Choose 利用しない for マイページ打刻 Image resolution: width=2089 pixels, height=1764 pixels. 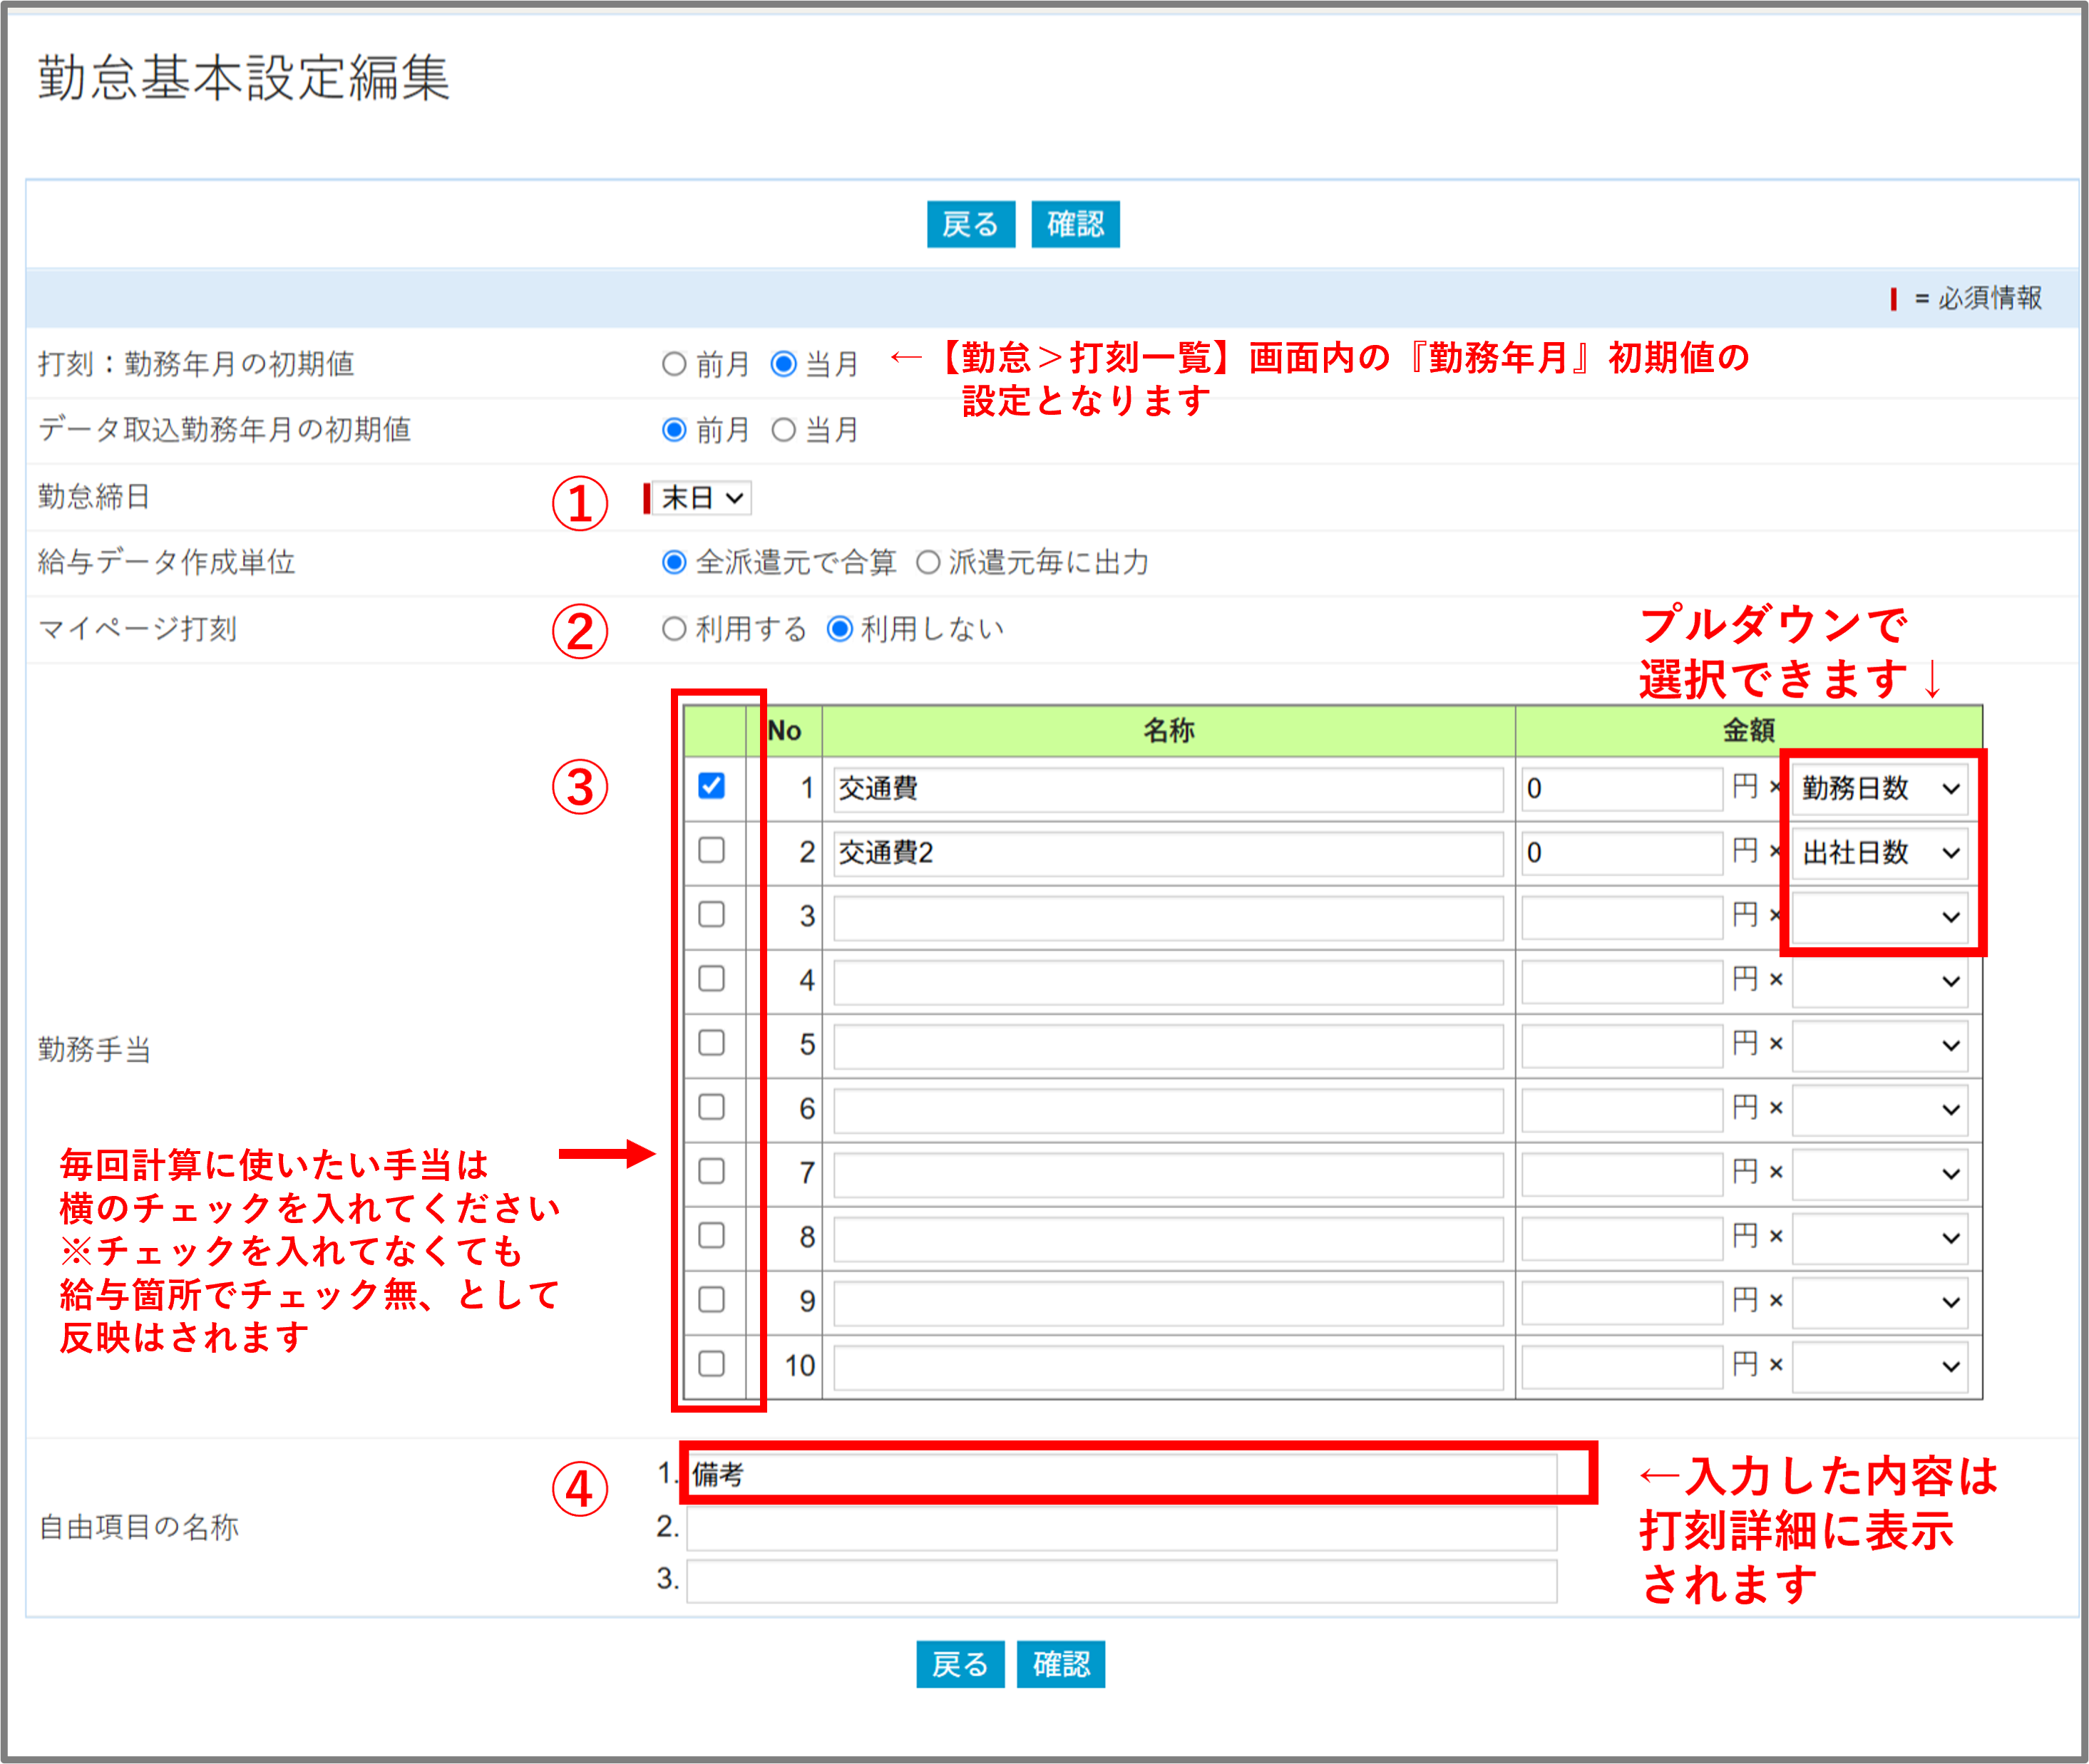[839, 629]
